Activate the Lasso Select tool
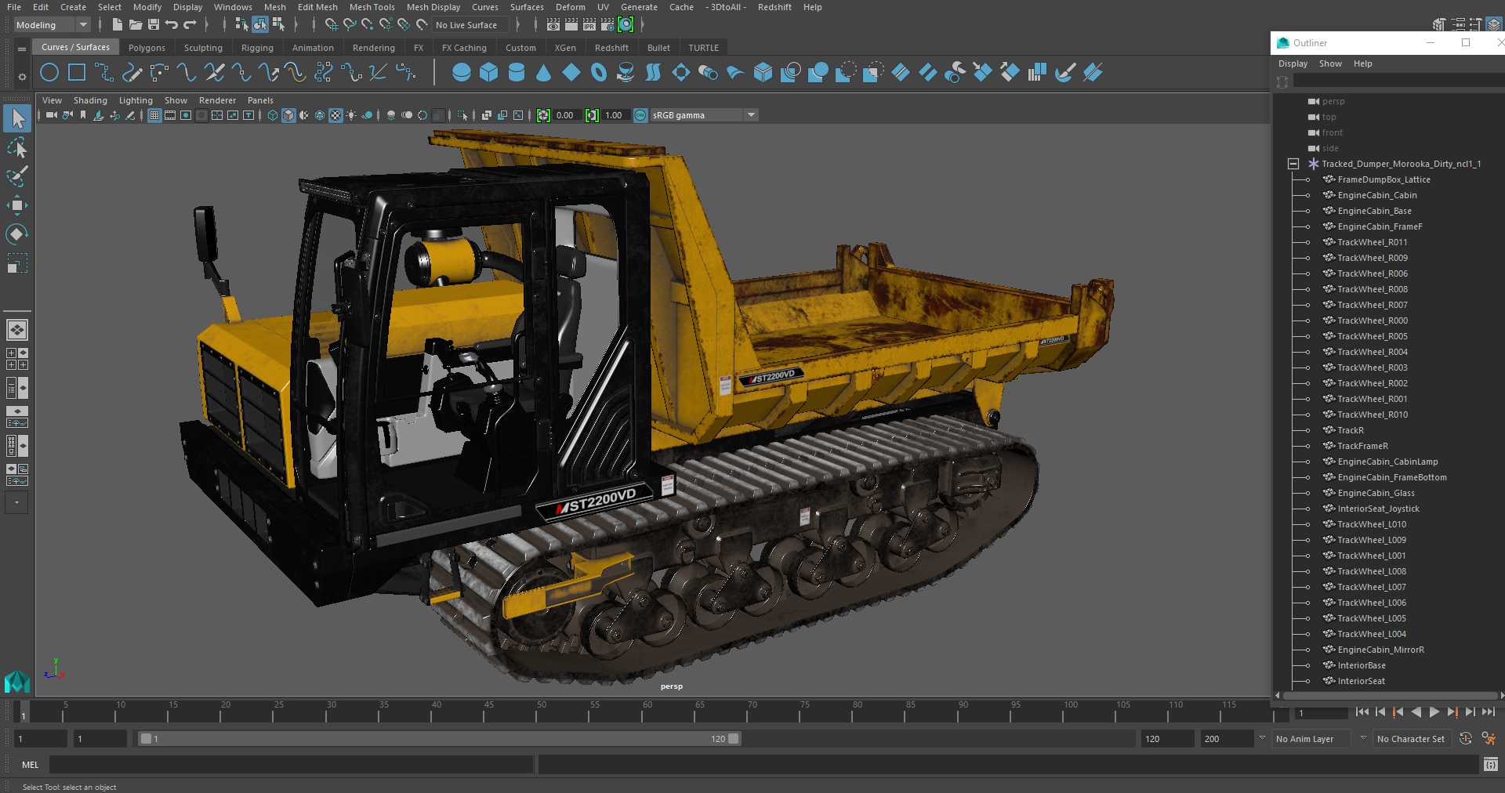This screenshot has height=793, width=1505. 17,147
